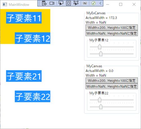Click the MainWindow app icon
Screen dimensions: 141x129
[x=5, y=4]
